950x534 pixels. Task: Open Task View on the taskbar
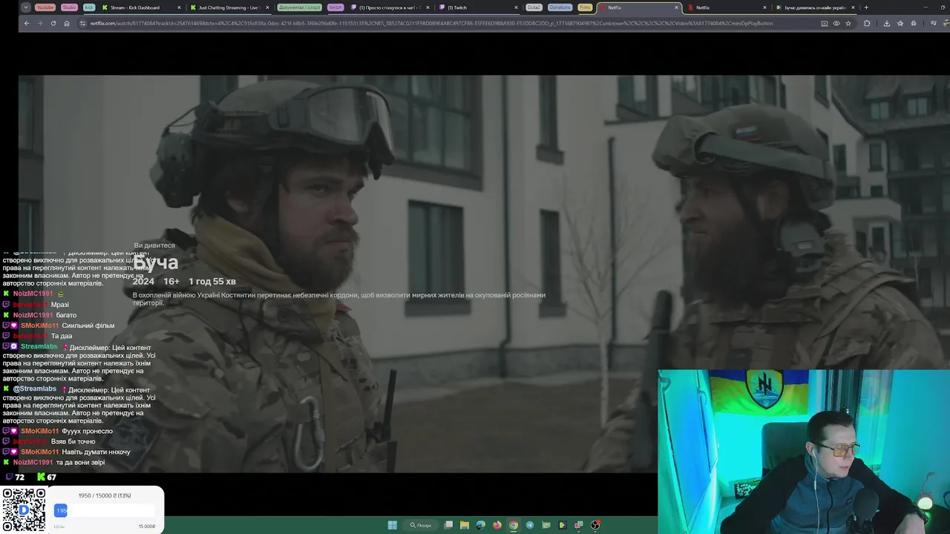point(448,525)
